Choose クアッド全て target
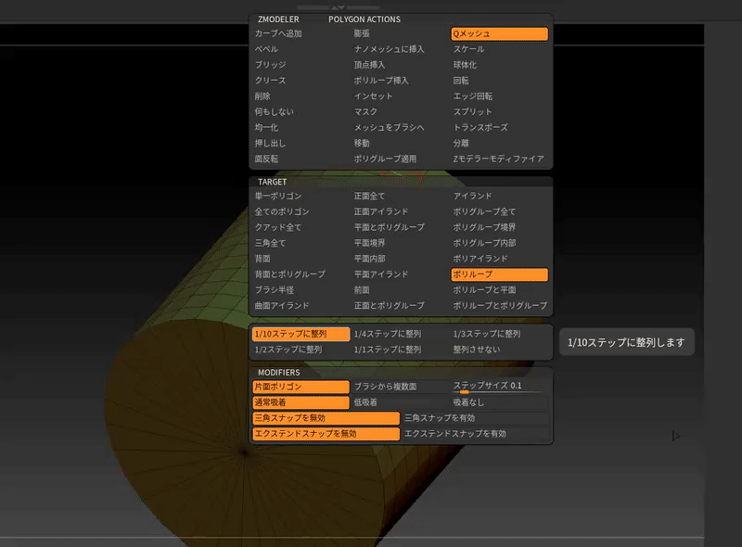742x547 pixels. [x=278, y=227]
